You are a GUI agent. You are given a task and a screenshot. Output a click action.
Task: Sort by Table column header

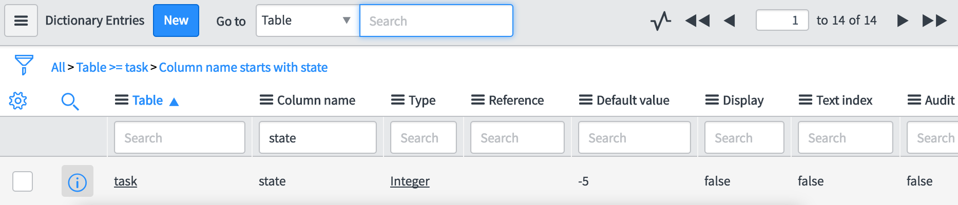[147, 100]
